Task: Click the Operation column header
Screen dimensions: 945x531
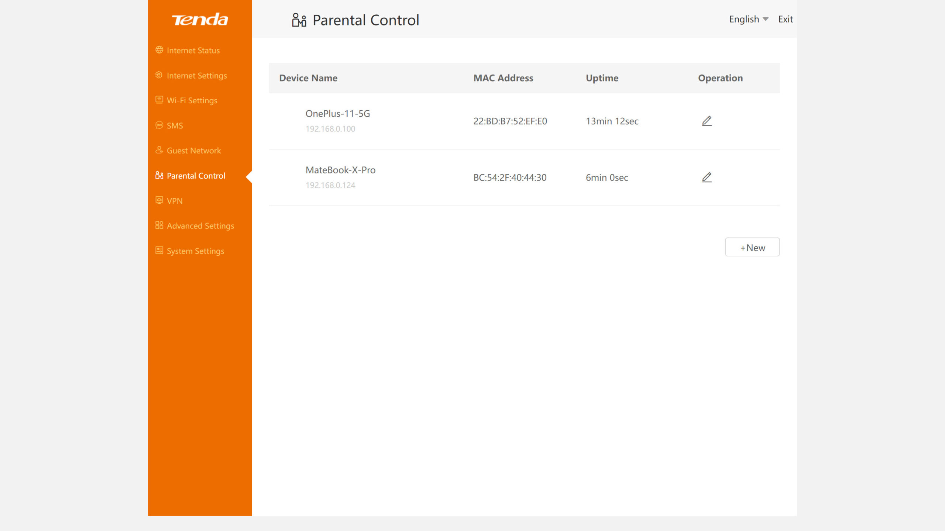Action: pyautogui.click(x=720, y=78)
